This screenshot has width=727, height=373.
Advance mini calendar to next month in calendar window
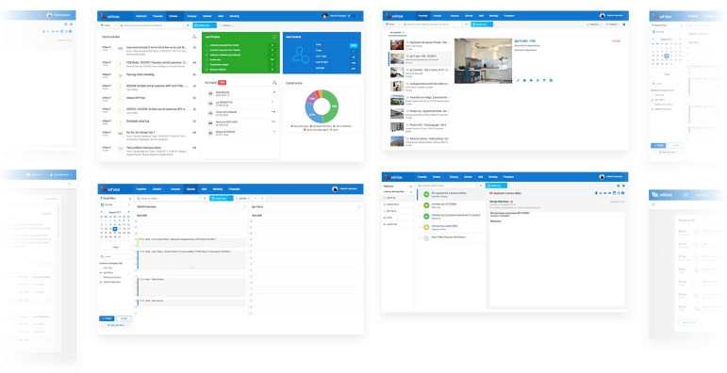[x=128, y=212]
